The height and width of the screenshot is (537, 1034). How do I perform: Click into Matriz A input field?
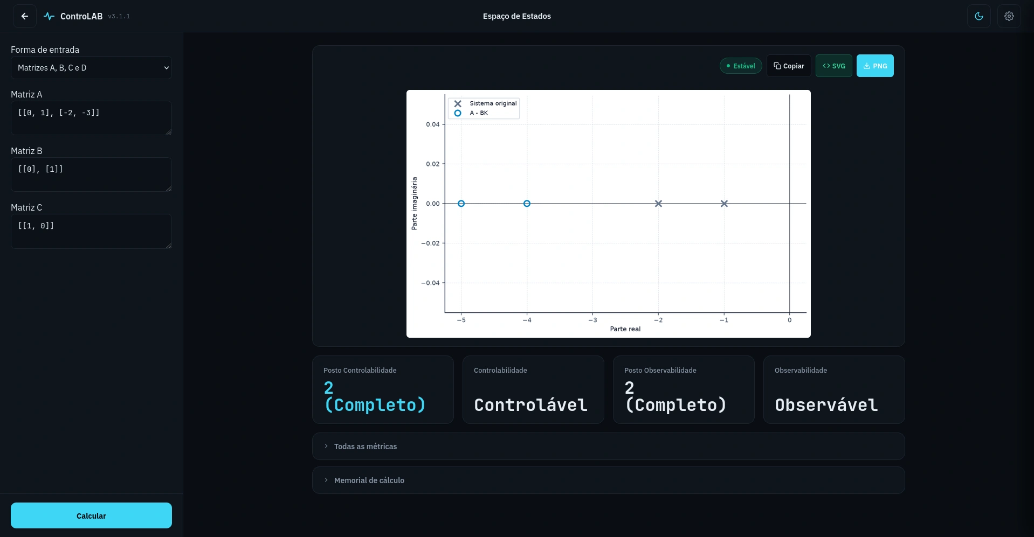coord(91,118)
